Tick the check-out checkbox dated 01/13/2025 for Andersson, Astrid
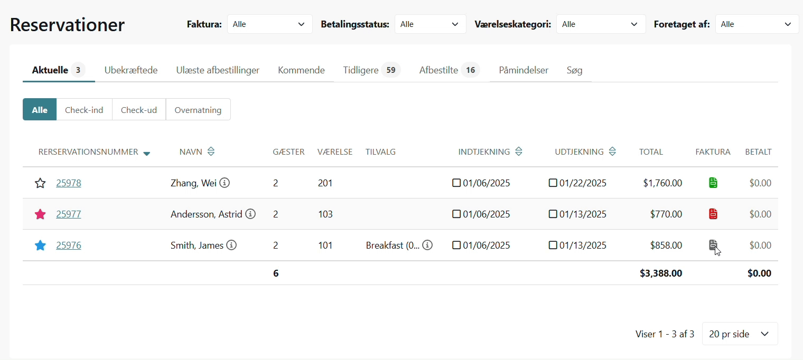The width and height of the screenshot is (803, 360). 553,214
